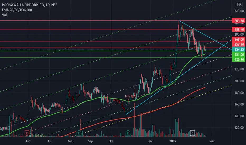Click the 303.60 red price label
The height and width of the screenshot is (145, 246).
pyautogui.click(x=239, y=21)
